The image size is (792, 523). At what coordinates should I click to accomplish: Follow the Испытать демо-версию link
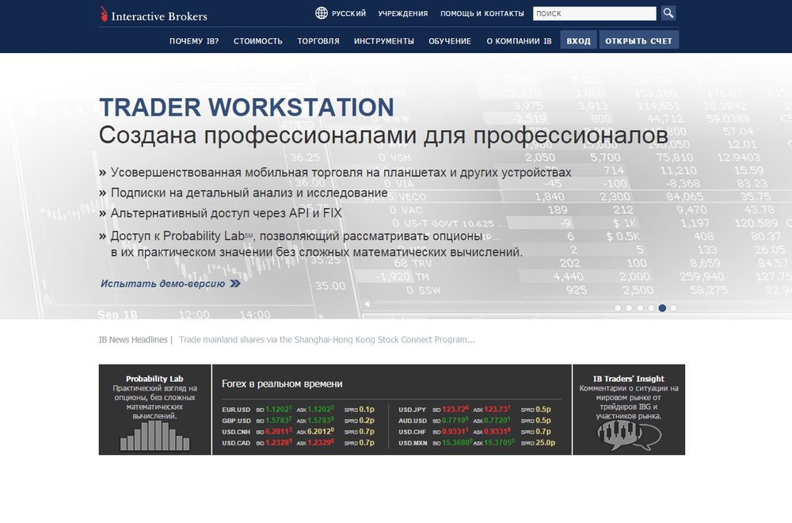[162, 284]
